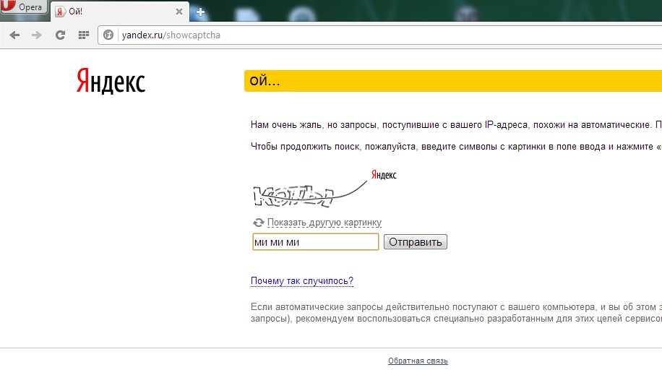Click the Яндекс favicon on the tab
The width and height of the screenshot is (662, 370).
[61, 12]
